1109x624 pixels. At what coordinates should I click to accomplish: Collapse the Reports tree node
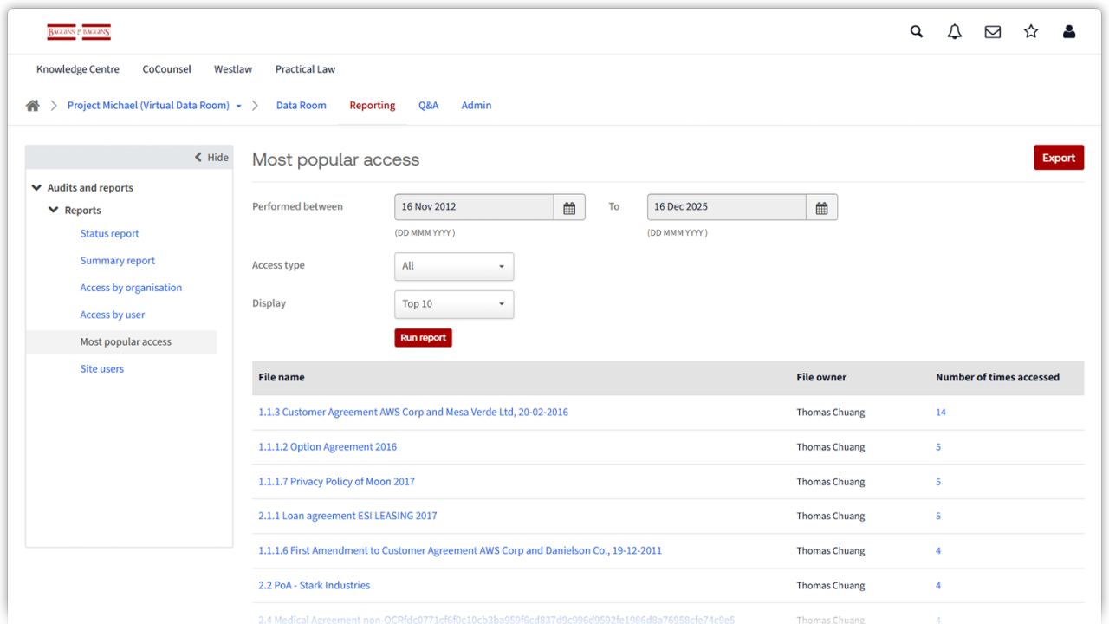pos(55,211)
